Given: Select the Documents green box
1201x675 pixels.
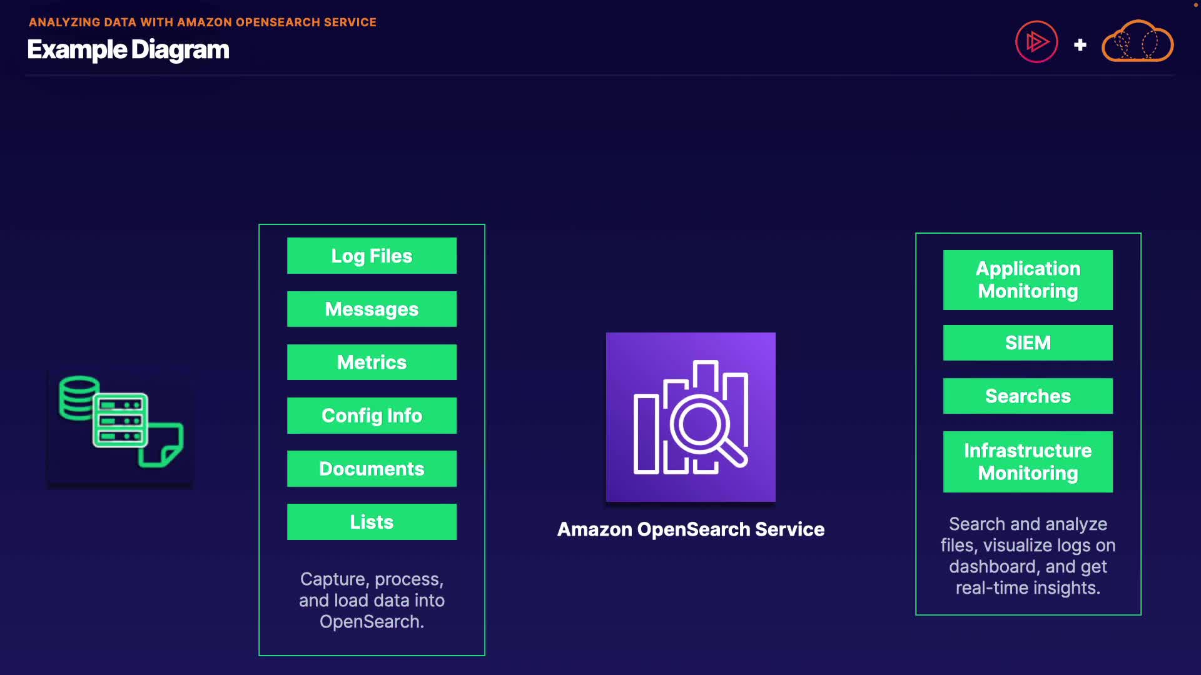Looking at the screenshot, I should click(x=372, y=468).
